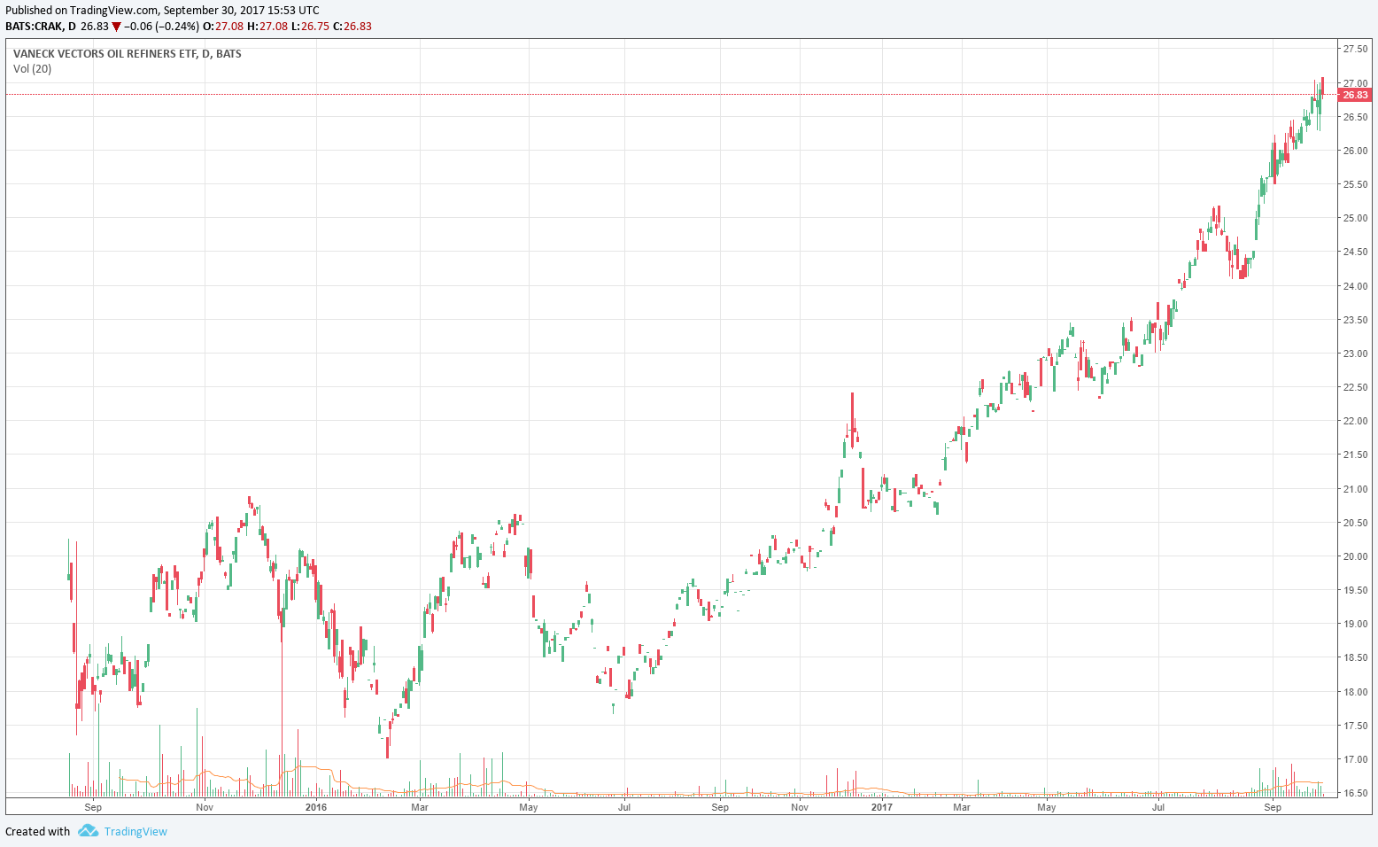This screenshot has width=1378, height=847.
Task: Open the TradingView link at bottom left
Action: [135, 832]
